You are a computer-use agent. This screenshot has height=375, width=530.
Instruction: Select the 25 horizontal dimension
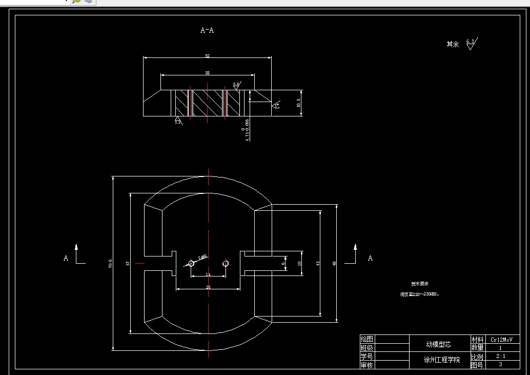[x=208, y=287]
